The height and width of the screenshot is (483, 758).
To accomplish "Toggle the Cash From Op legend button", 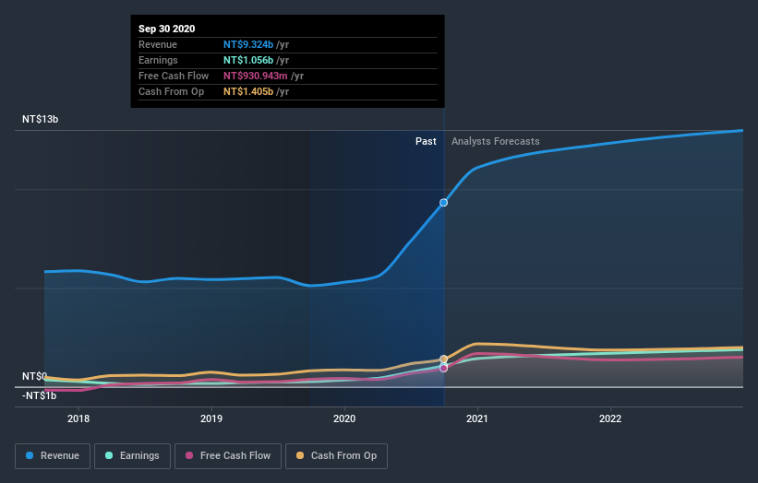I will (336, 456).
